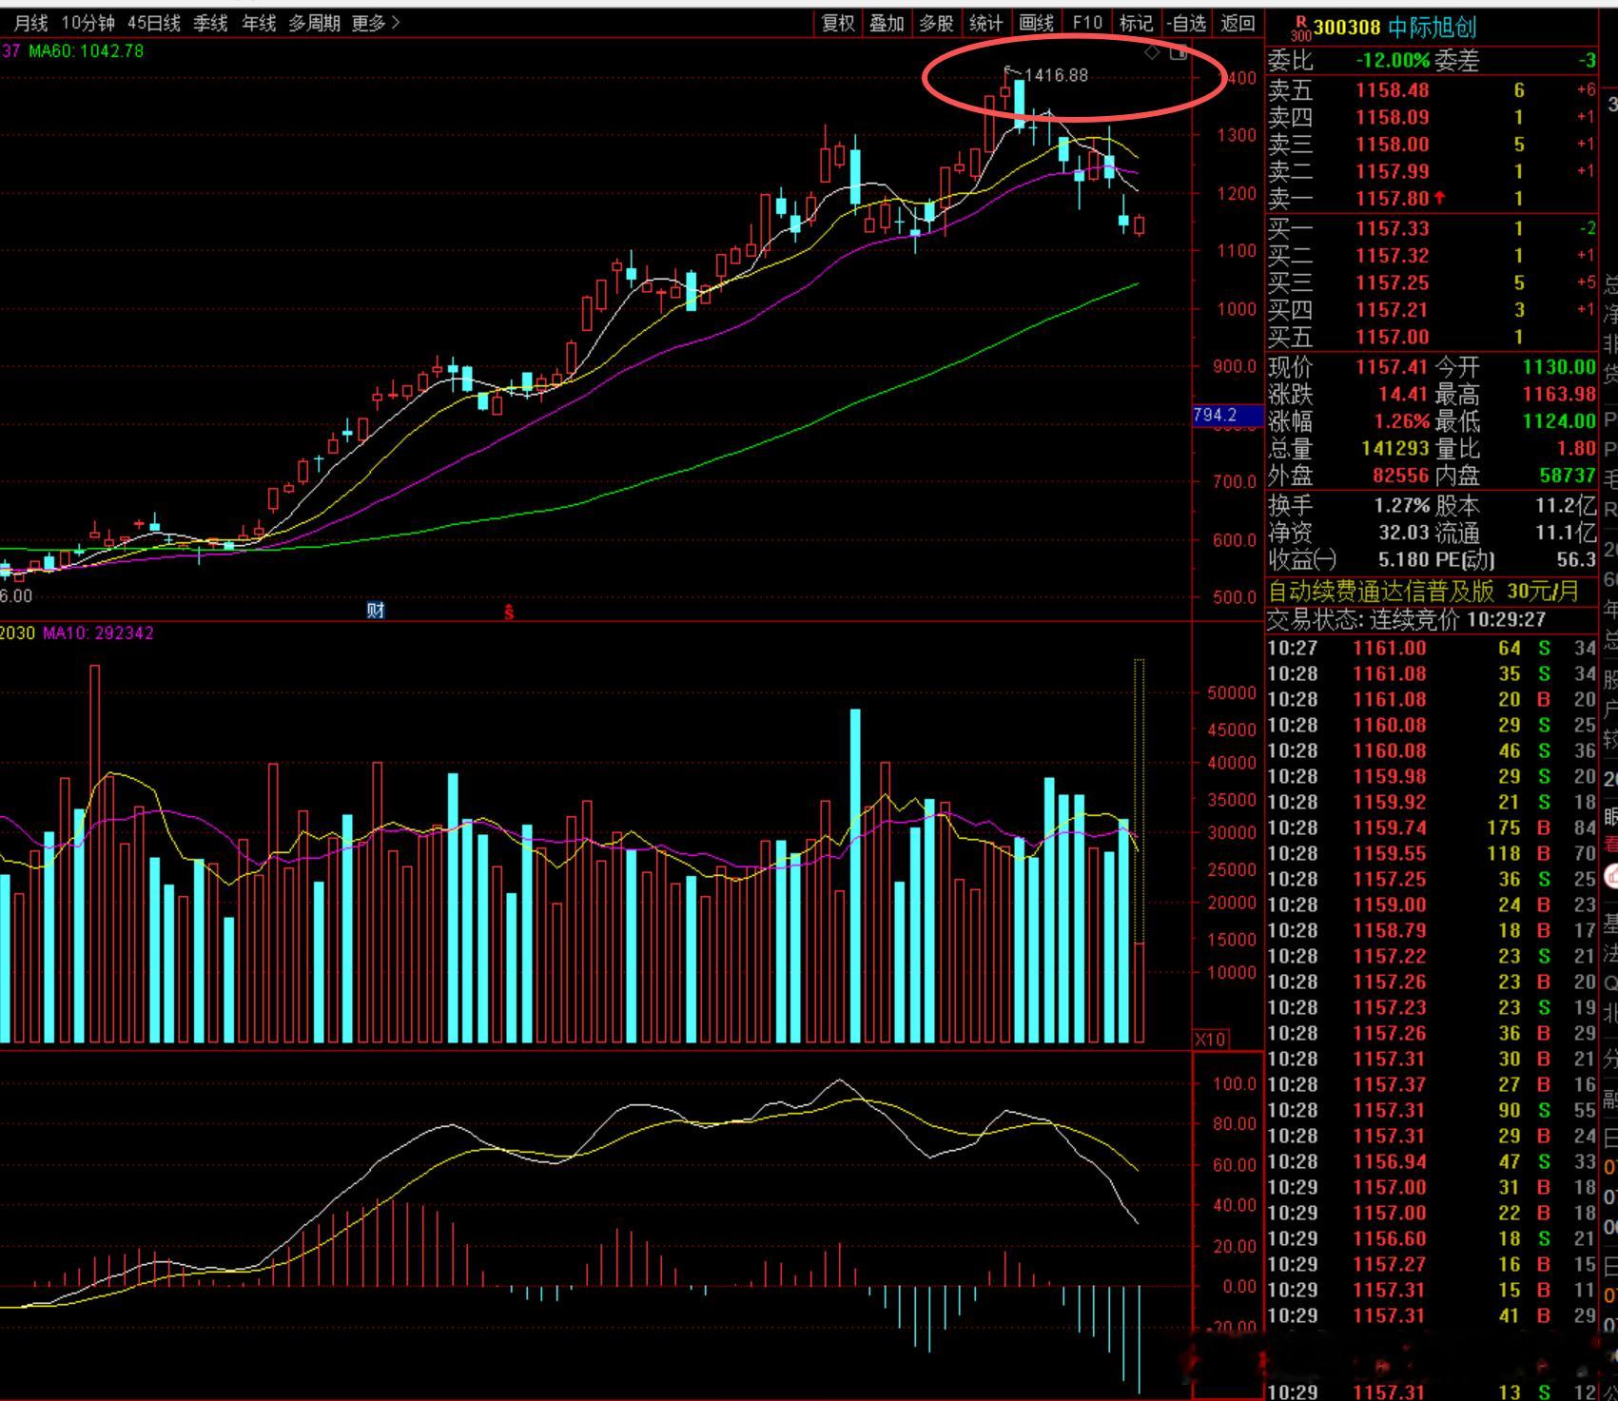Click the 自动续费通达信普及版 subscription link
This screenshot has width=1618, height=1401.
point(1381,592)
